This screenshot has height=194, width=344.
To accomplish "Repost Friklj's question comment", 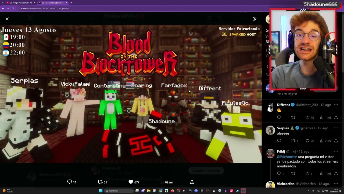I will [x=293, y=174].
